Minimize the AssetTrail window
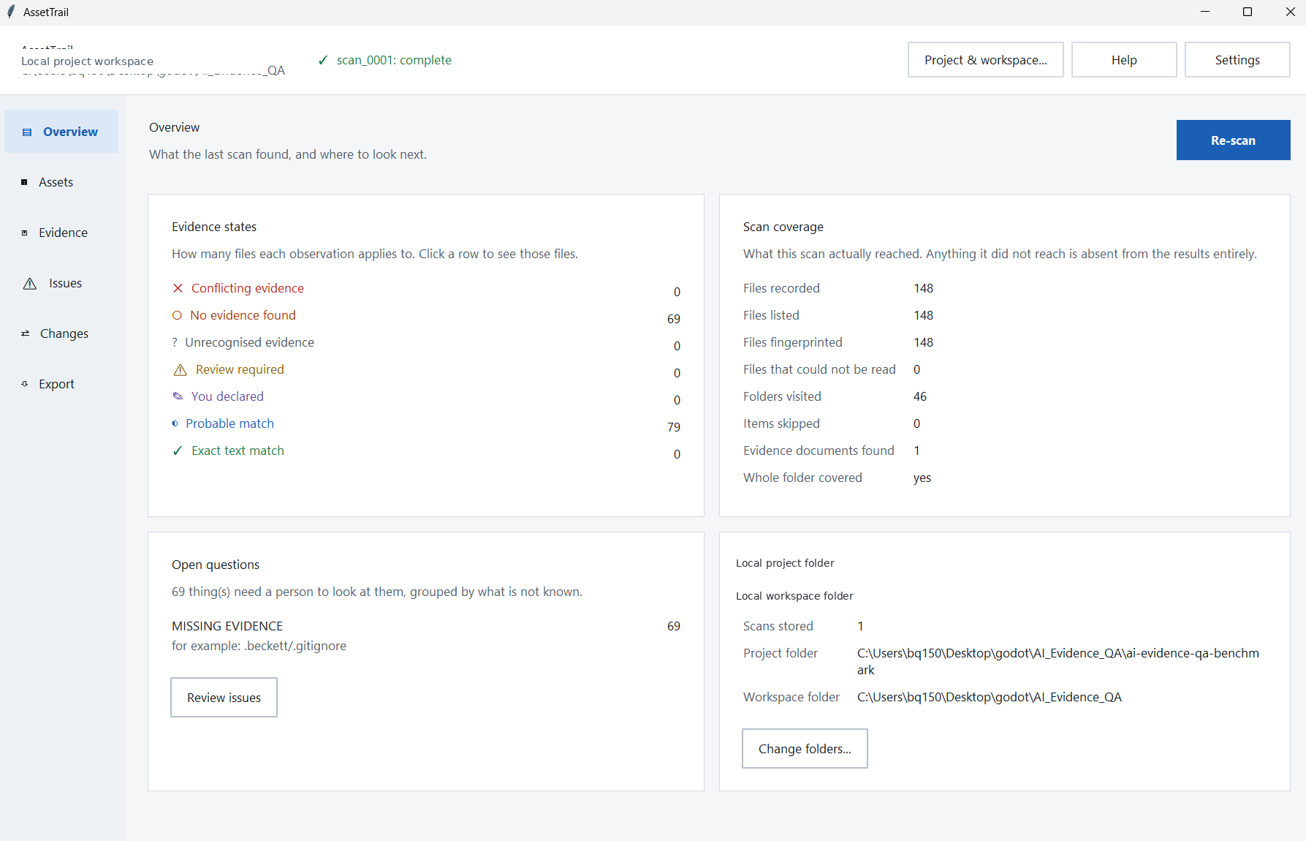This screenshot has height=841, width=1306. point(1205,12)
